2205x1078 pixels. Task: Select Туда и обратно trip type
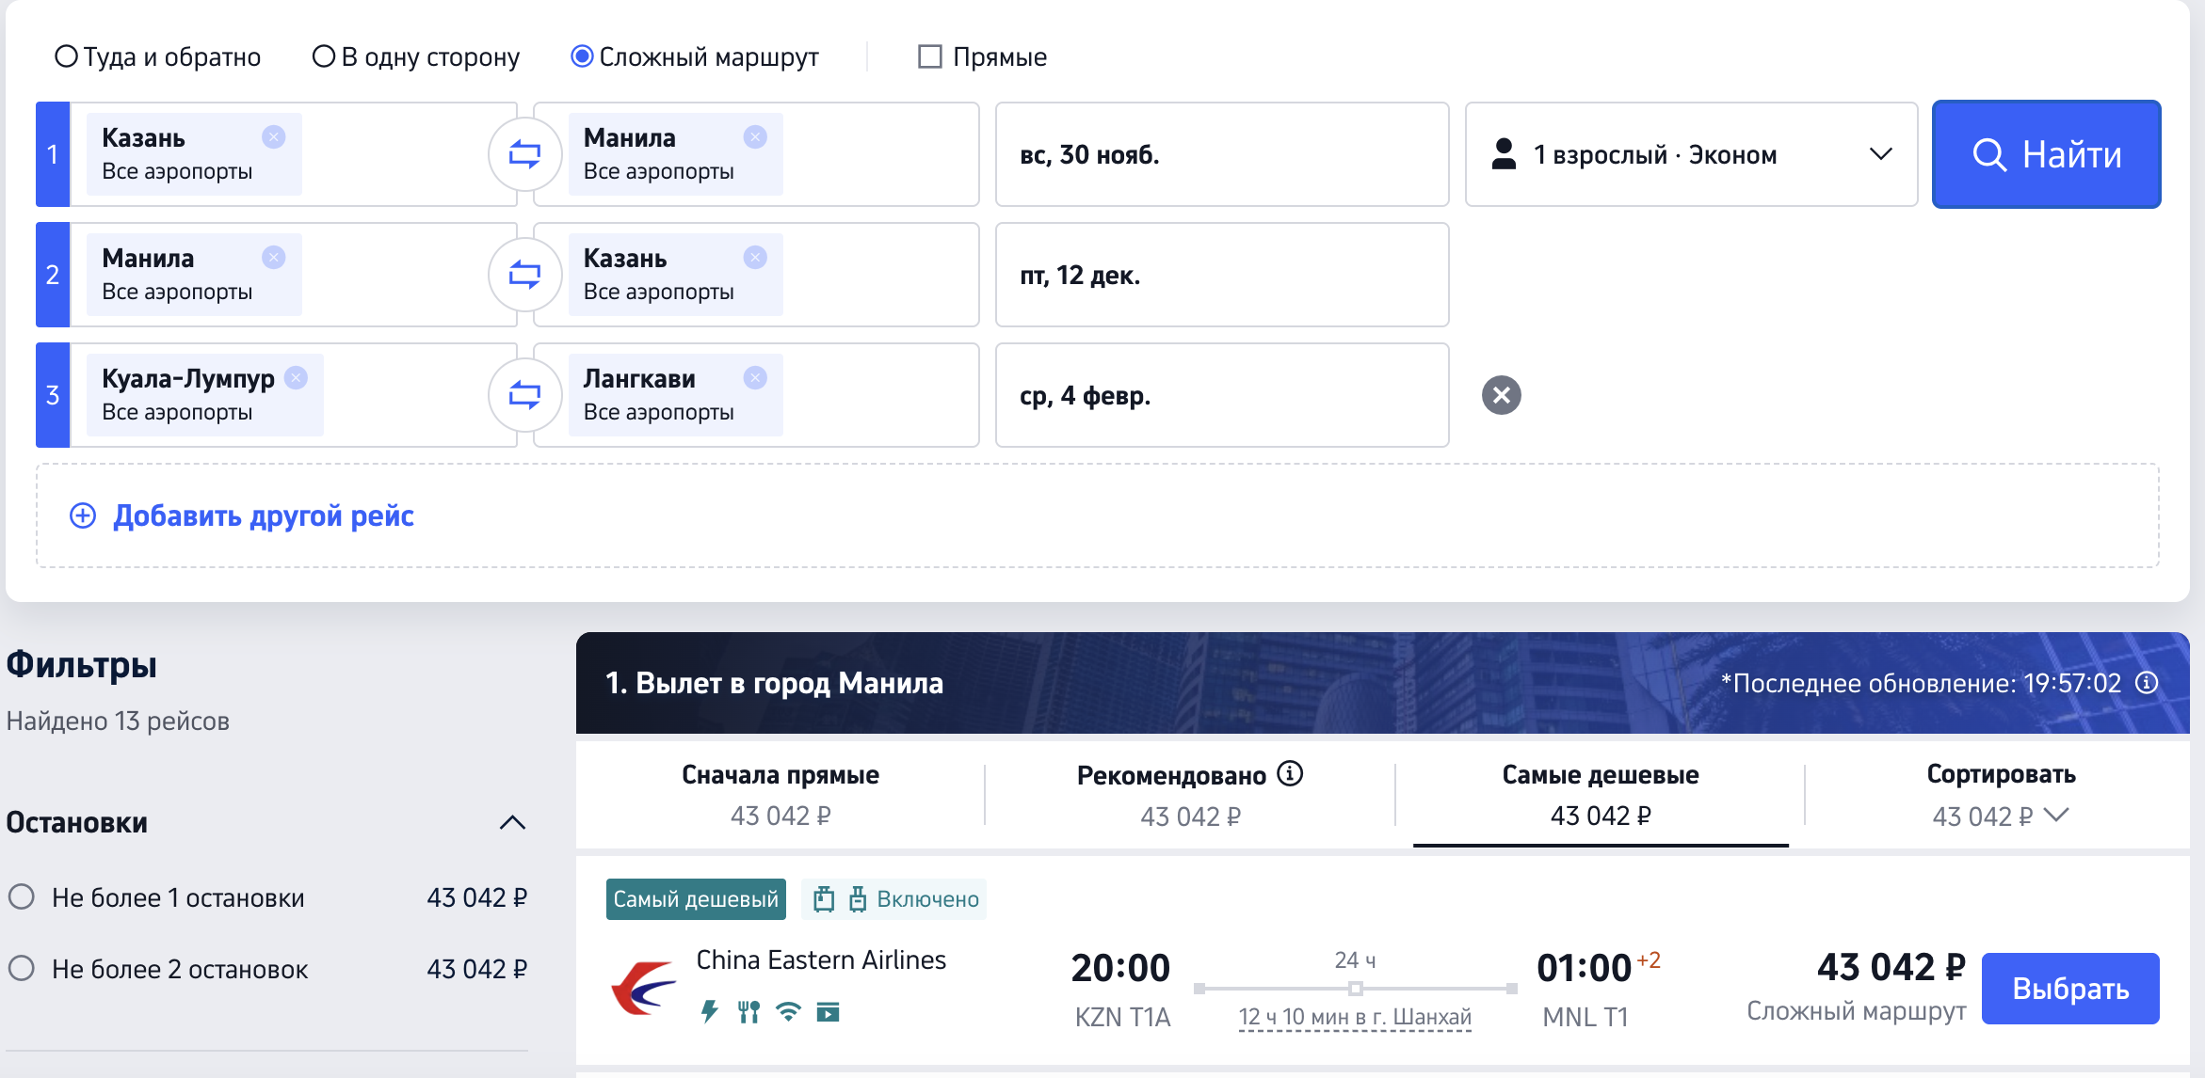coord(66,56)
